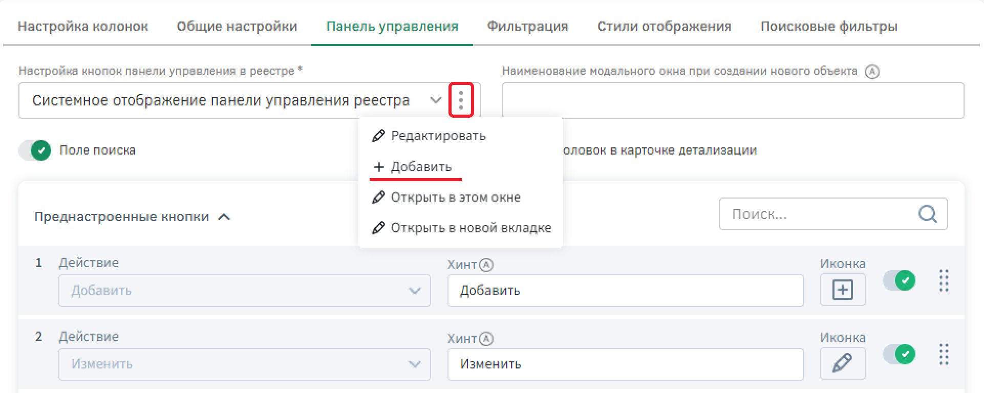The image size is (984, 393).
Task: Click the magnifier icon in the search box
Action: click(x=927, y=214)
